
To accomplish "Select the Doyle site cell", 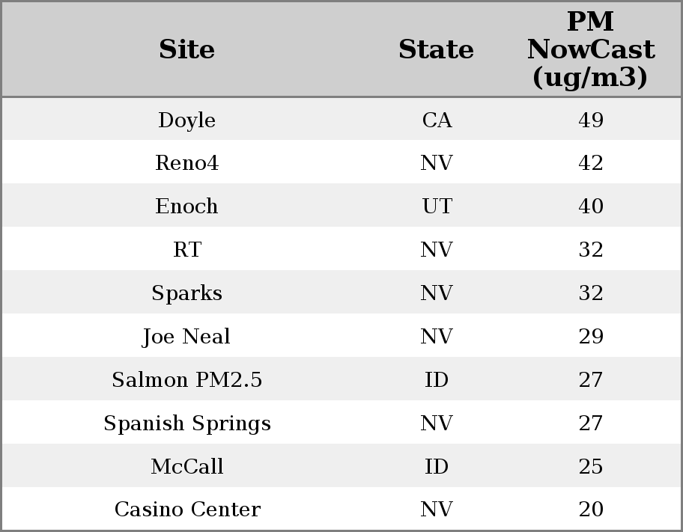I will tap(186, 120).
